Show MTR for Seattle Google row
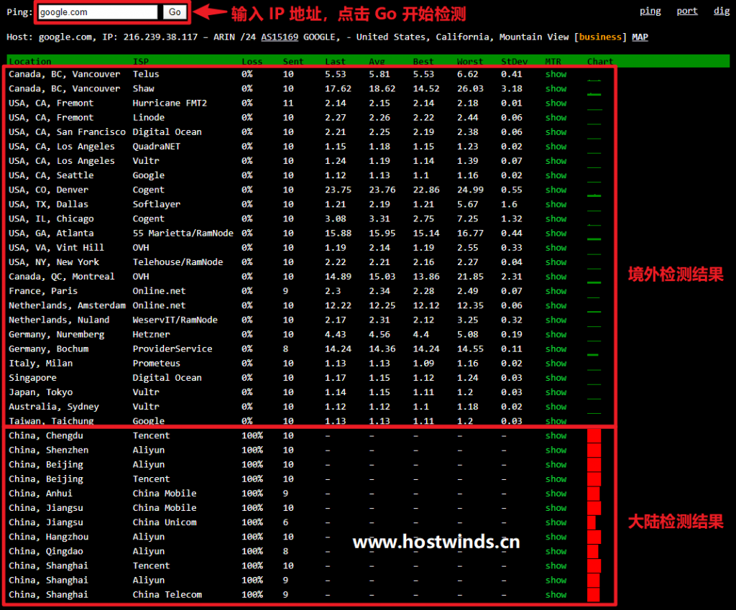 pos(556,175)
